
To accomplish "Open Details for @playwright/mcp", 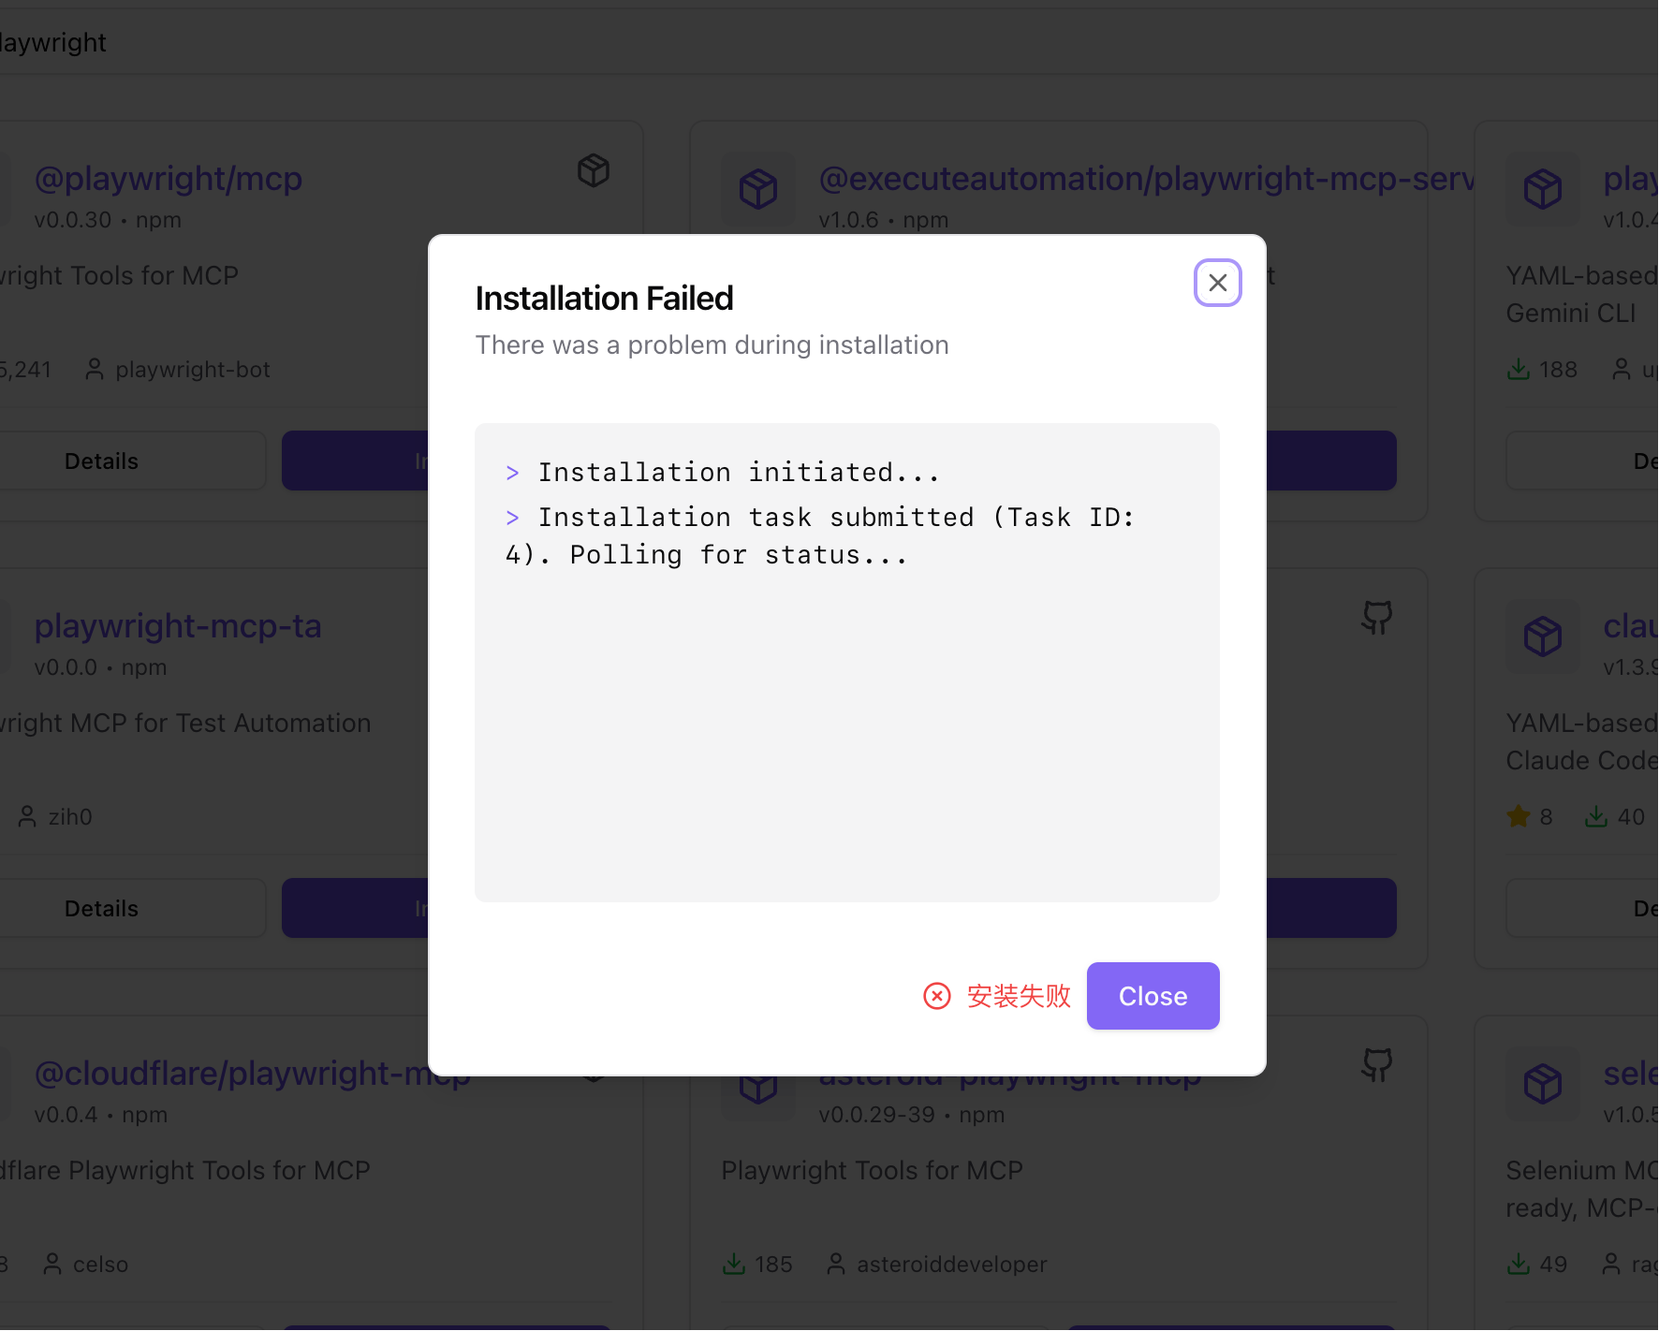I will click(x=101, y=461).
